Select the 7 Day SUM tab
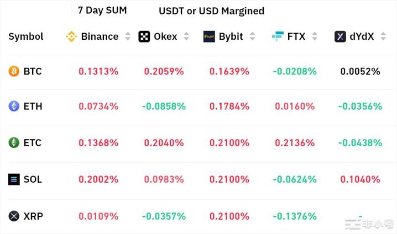This screenshot has width=397, height=234. coord(102,10)
